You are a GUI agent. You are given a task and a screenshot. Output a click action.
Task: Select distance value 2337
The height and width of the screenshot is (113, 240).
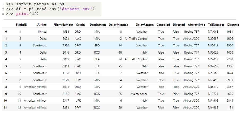click(x=230, y=87)
